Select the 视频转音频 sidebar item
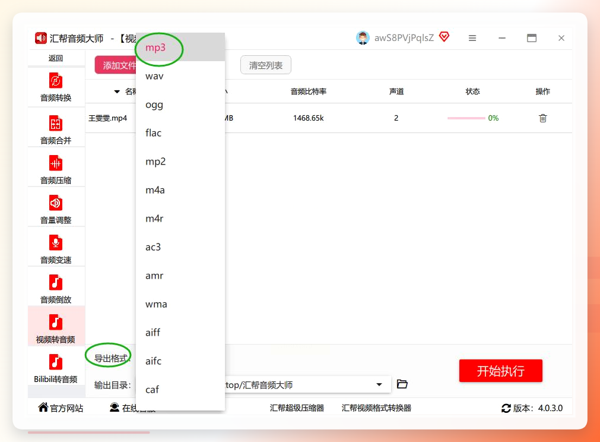The width and height of the screenshot is (600, 442). tap(56, 326)
